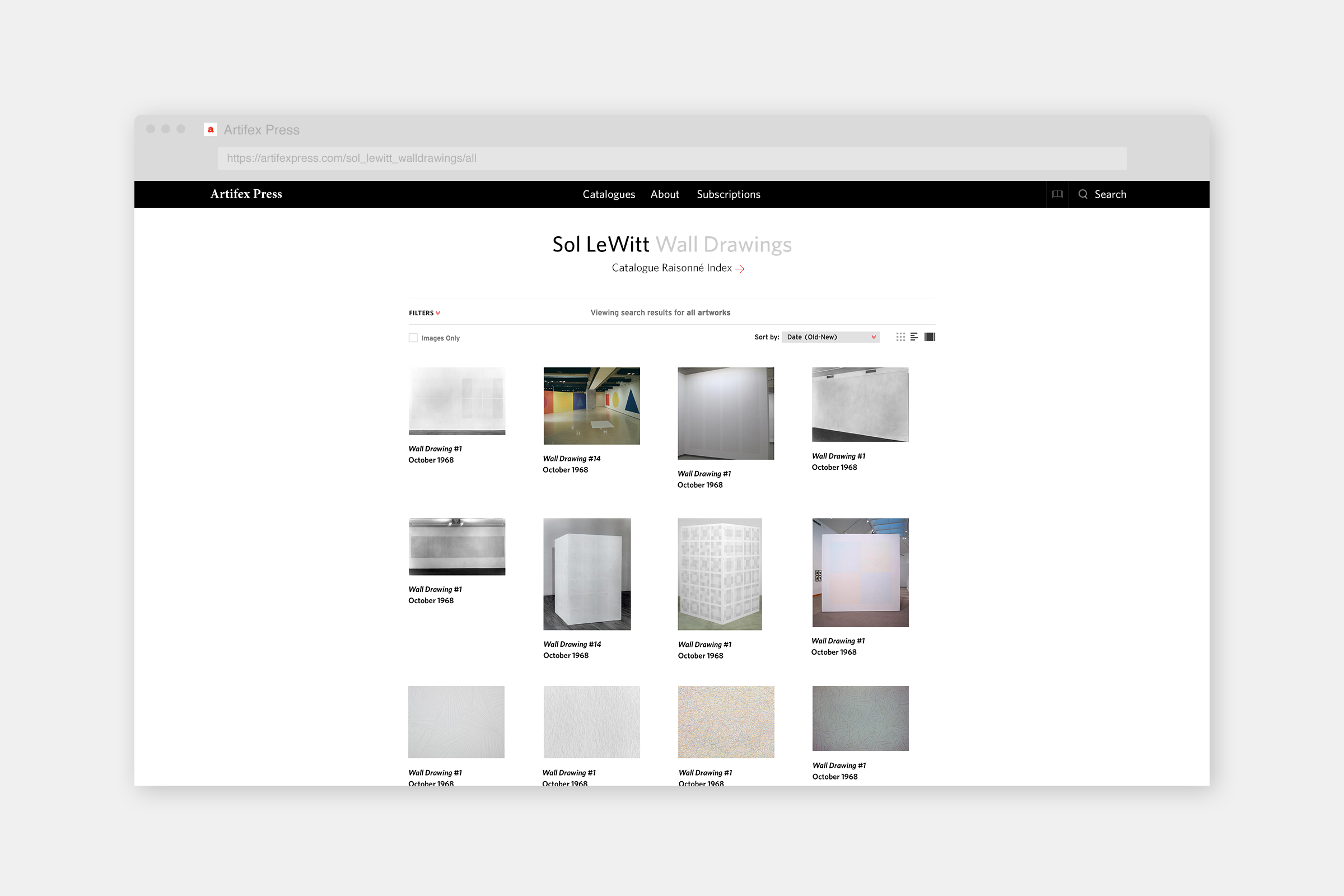The width and height of the screenshot is (1344, 896).
Task: Open the About page from the nav bar
Action: (665, 194)
